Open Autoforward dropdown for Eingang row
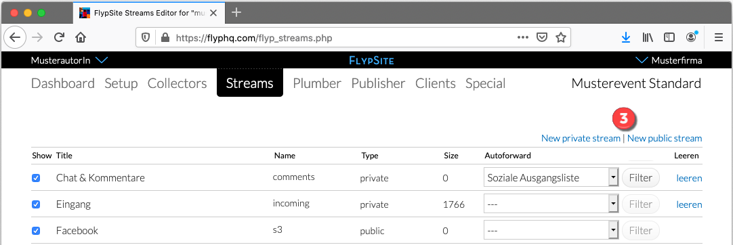This screenshot has height=245, width=733. click(x=551, y=204)
